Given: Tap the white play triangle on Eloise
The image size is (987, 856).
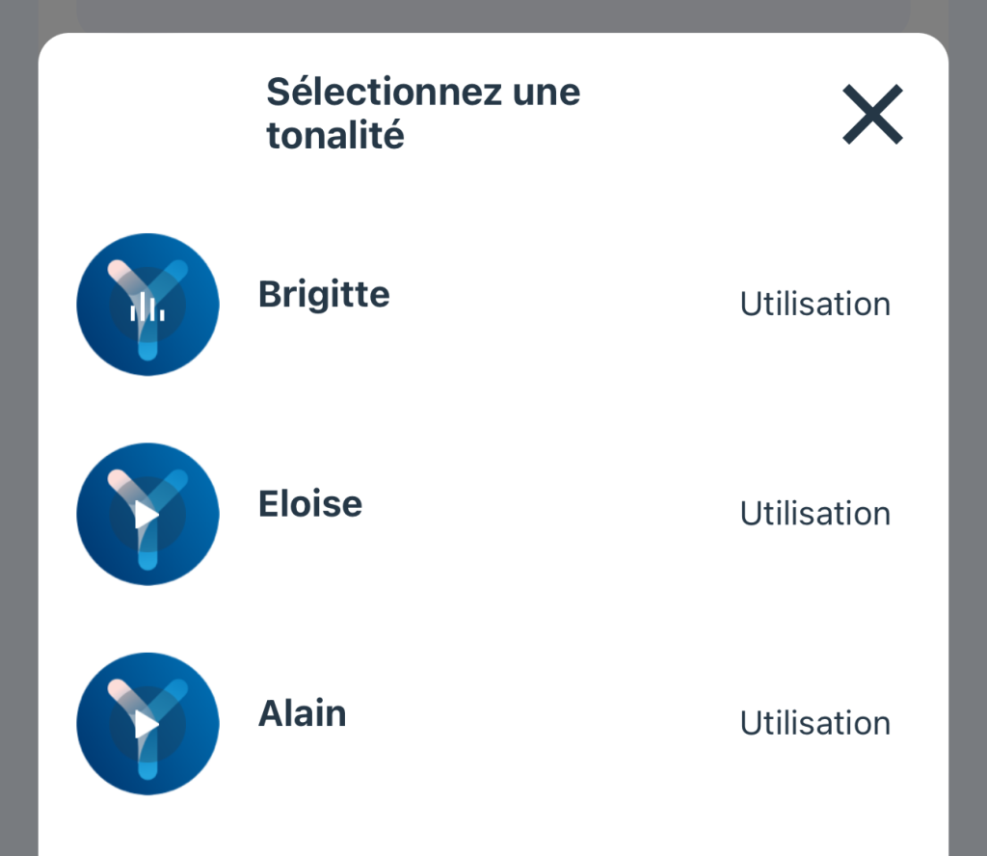Looking at the screenshot, I should [x=147, y=515].
